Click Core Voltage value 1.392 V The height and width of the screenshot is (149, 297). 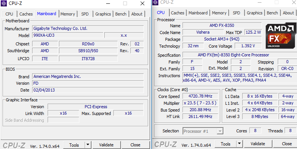click(248, 46)
